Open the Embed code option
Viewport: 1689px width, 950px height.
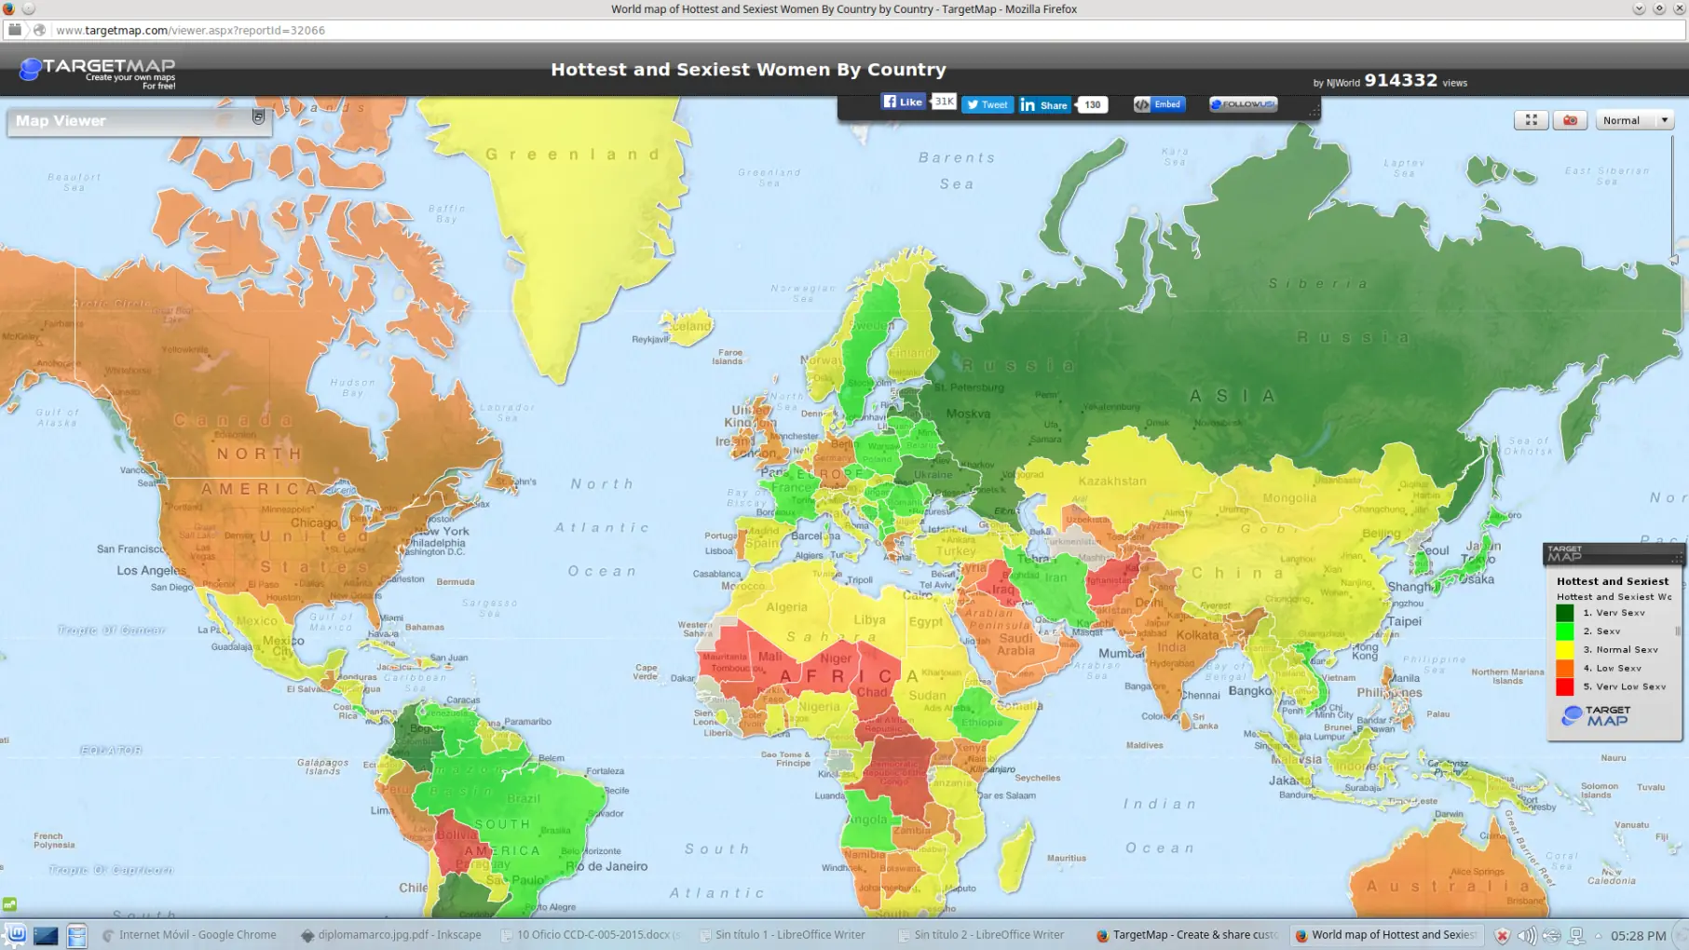click(1158, 104)
